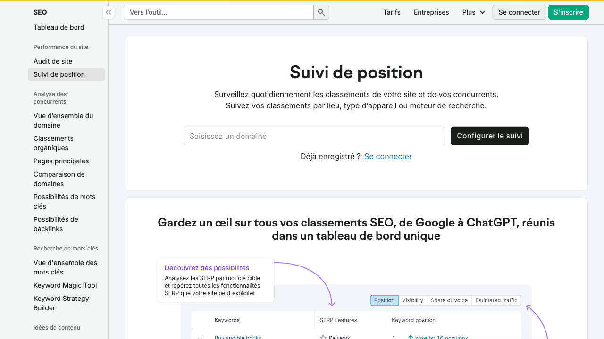
Task: Click the Keyword position column header
Action: pos(413,320)
